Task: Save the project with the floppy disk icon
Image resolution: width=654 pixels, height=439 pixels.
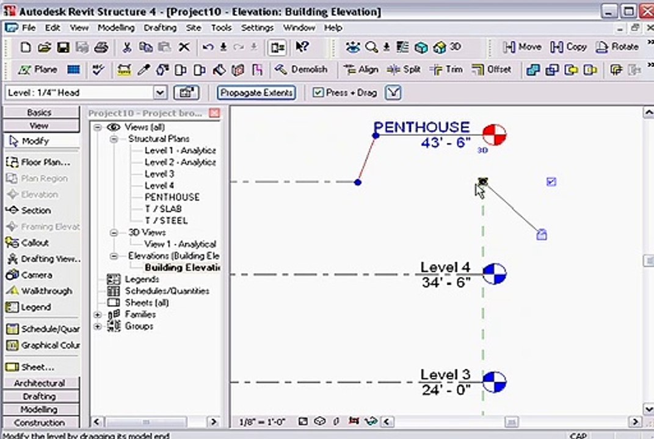Action: coord(64,48)
